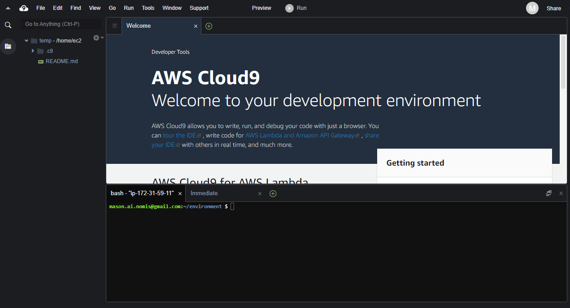Open the Edit menu
Viewport: 570px width, 308px height.
58,8
